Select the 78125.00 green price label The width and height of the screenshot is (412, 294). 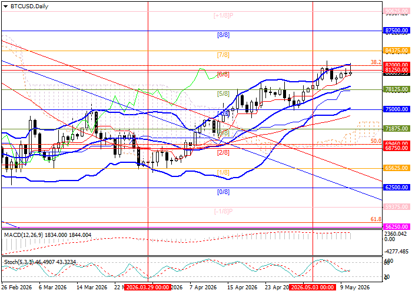click(x=397, y=89)
